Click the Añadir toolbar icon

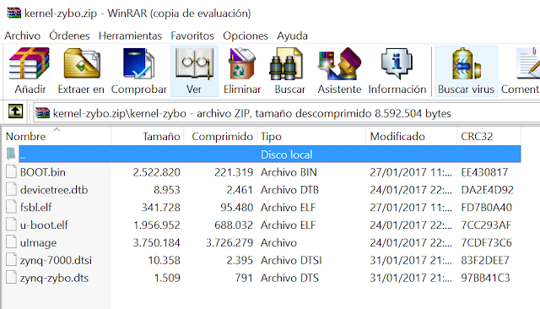(x=30, y=63)
